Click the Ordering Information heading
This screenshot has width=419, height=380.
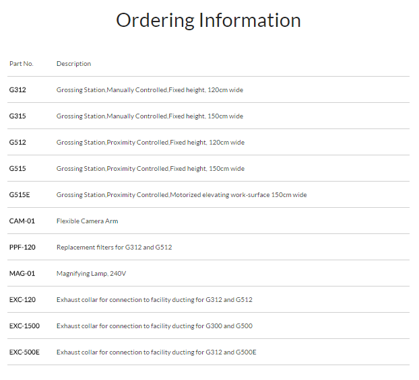208,20
